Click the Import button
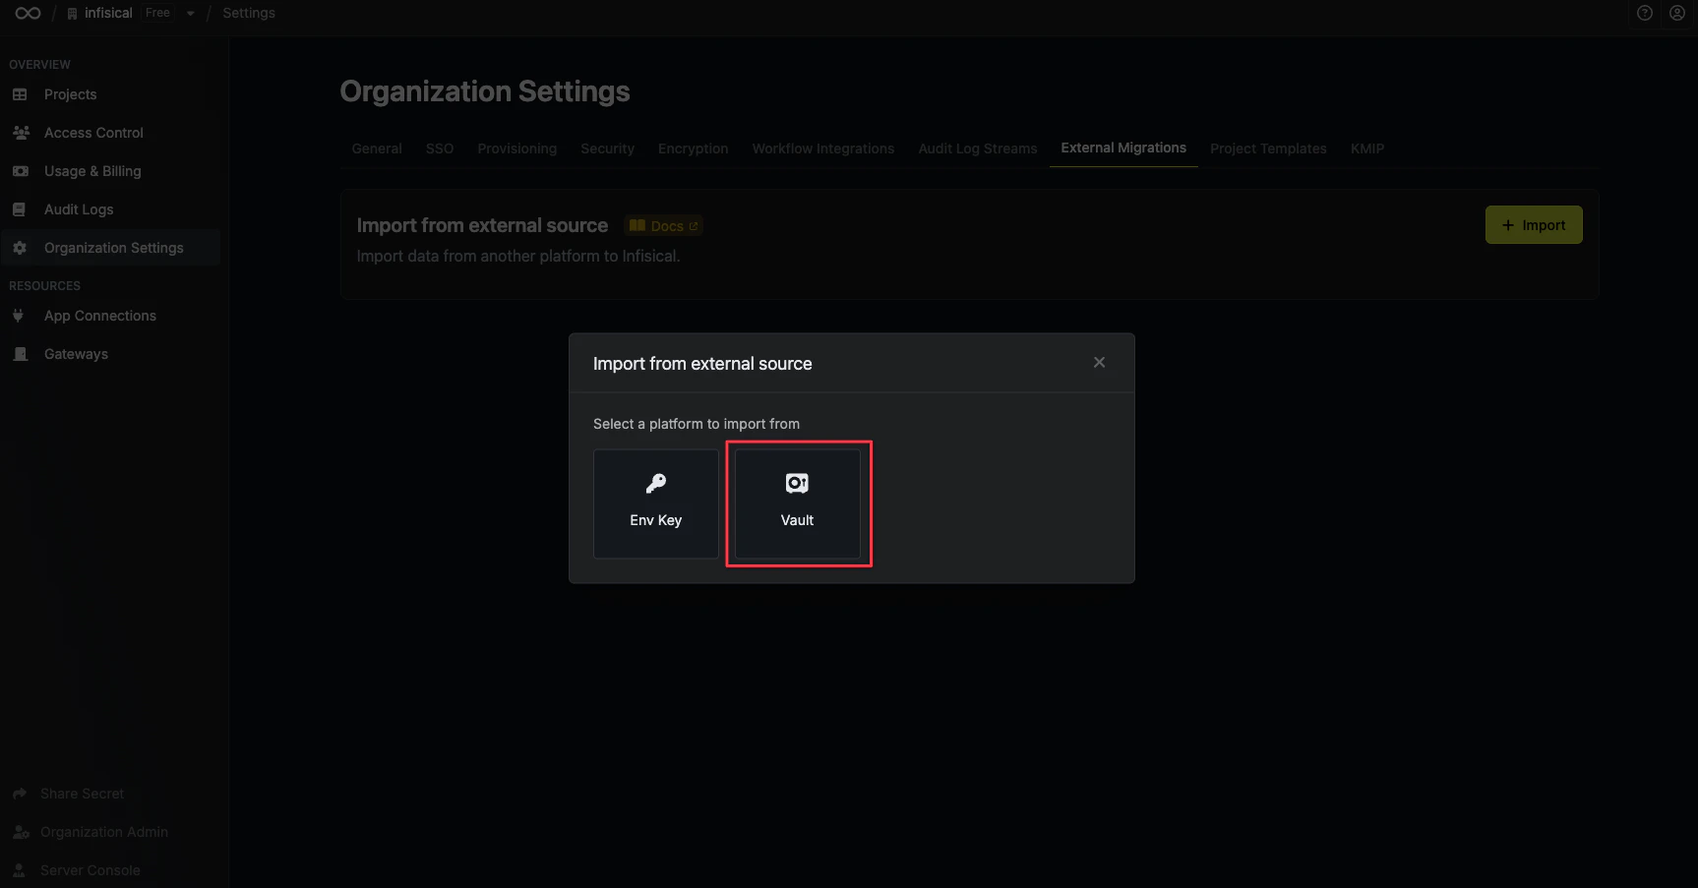The height and width of the screenshot is (888, 1698). pyautogui.click(x=1534, y=225)
